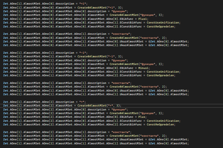Click EBiAfunc on the Plus1 assignment line
223x148 pixels.
pyautogui.click(x=127, y=19)
